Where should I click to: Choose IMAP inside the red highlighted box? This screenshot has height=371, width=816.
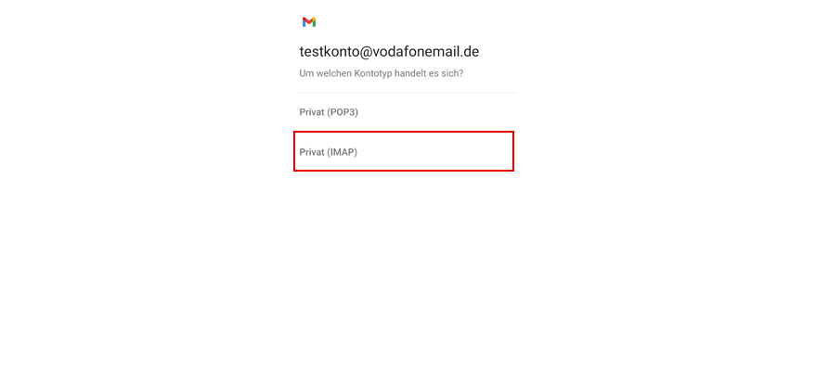pyautogui.click(x=404, y=152)
